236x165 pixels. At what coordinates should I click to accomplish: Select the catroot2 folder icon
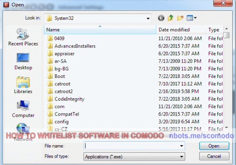[x=50, y=91]
